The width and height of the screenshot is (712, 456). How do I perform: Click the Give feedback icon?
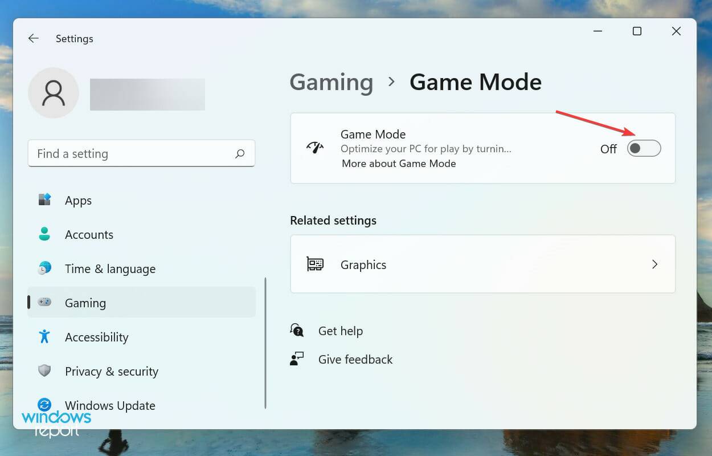point(297,359)
